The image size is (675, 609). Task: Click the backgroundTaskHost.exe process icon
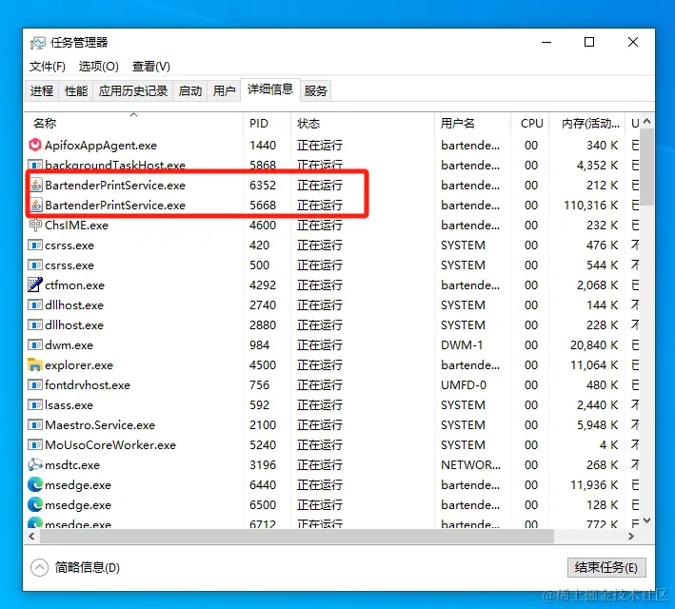point(35,165)
